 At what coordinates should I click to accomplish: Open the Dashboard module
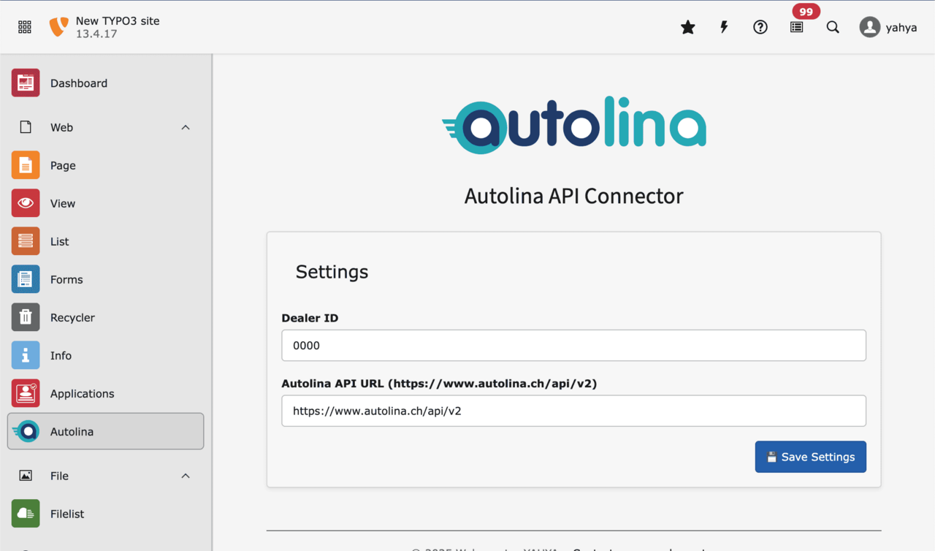coord(78,83)
